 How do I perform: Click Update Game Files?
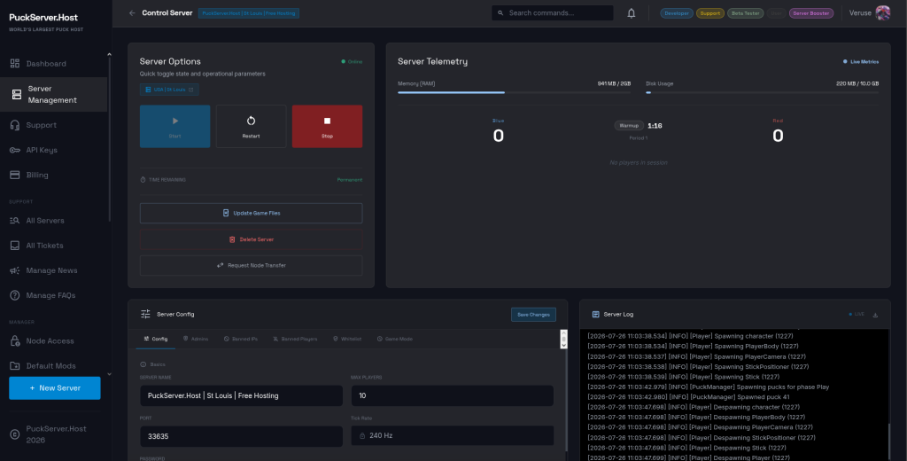(x=251, y=213)
